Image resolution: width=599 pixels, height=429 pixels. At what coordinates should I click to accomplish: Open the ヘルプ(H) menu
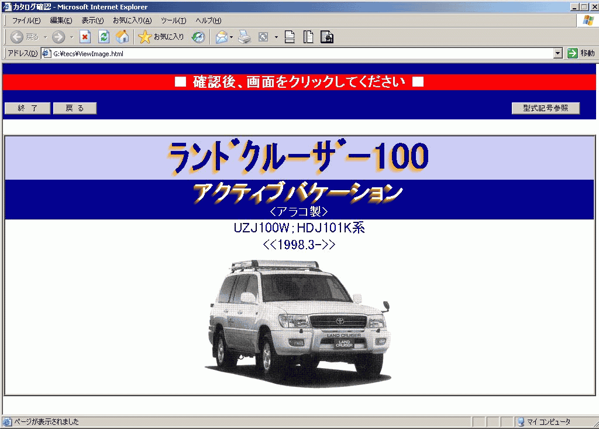pos(208,20)
